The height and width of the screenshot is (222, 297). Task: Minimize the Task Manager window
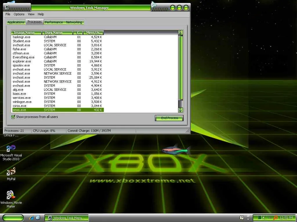coord(173,8)
